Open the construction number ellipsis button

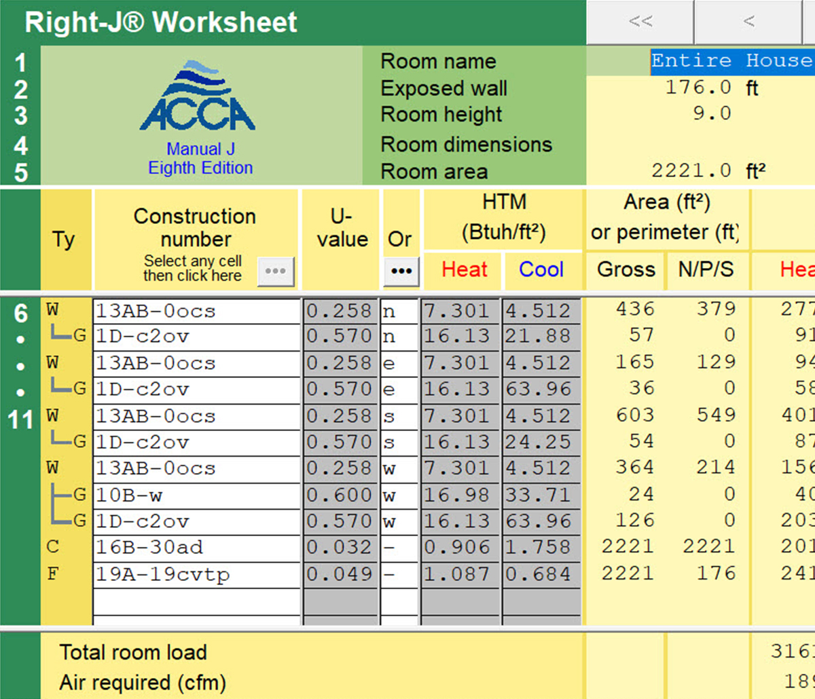coord(275,271)
